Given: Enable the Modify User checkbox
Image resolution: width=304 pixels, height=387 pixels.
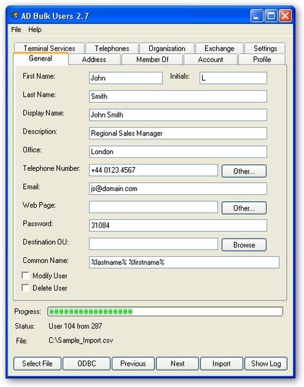Looking at the screenshot, I should click(x=25, y=275).
